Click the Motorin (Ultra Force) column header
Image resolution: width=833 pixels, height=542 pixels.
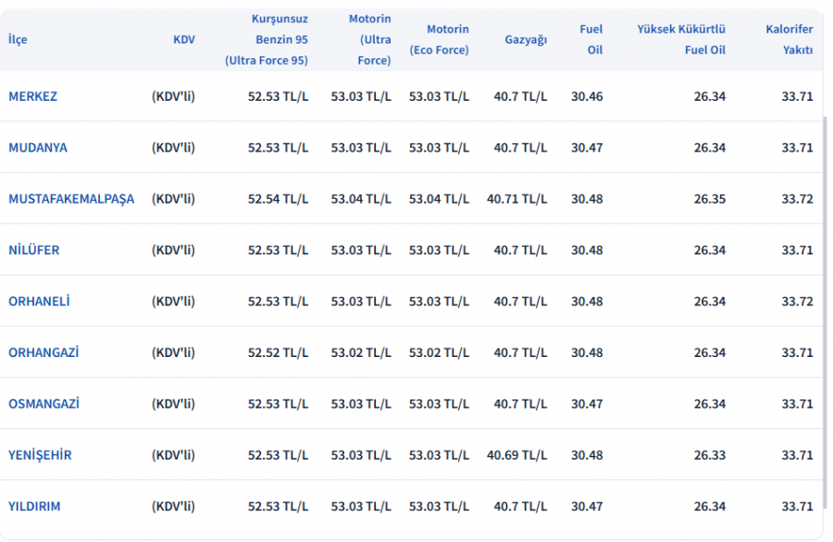[x=369, y=39]
